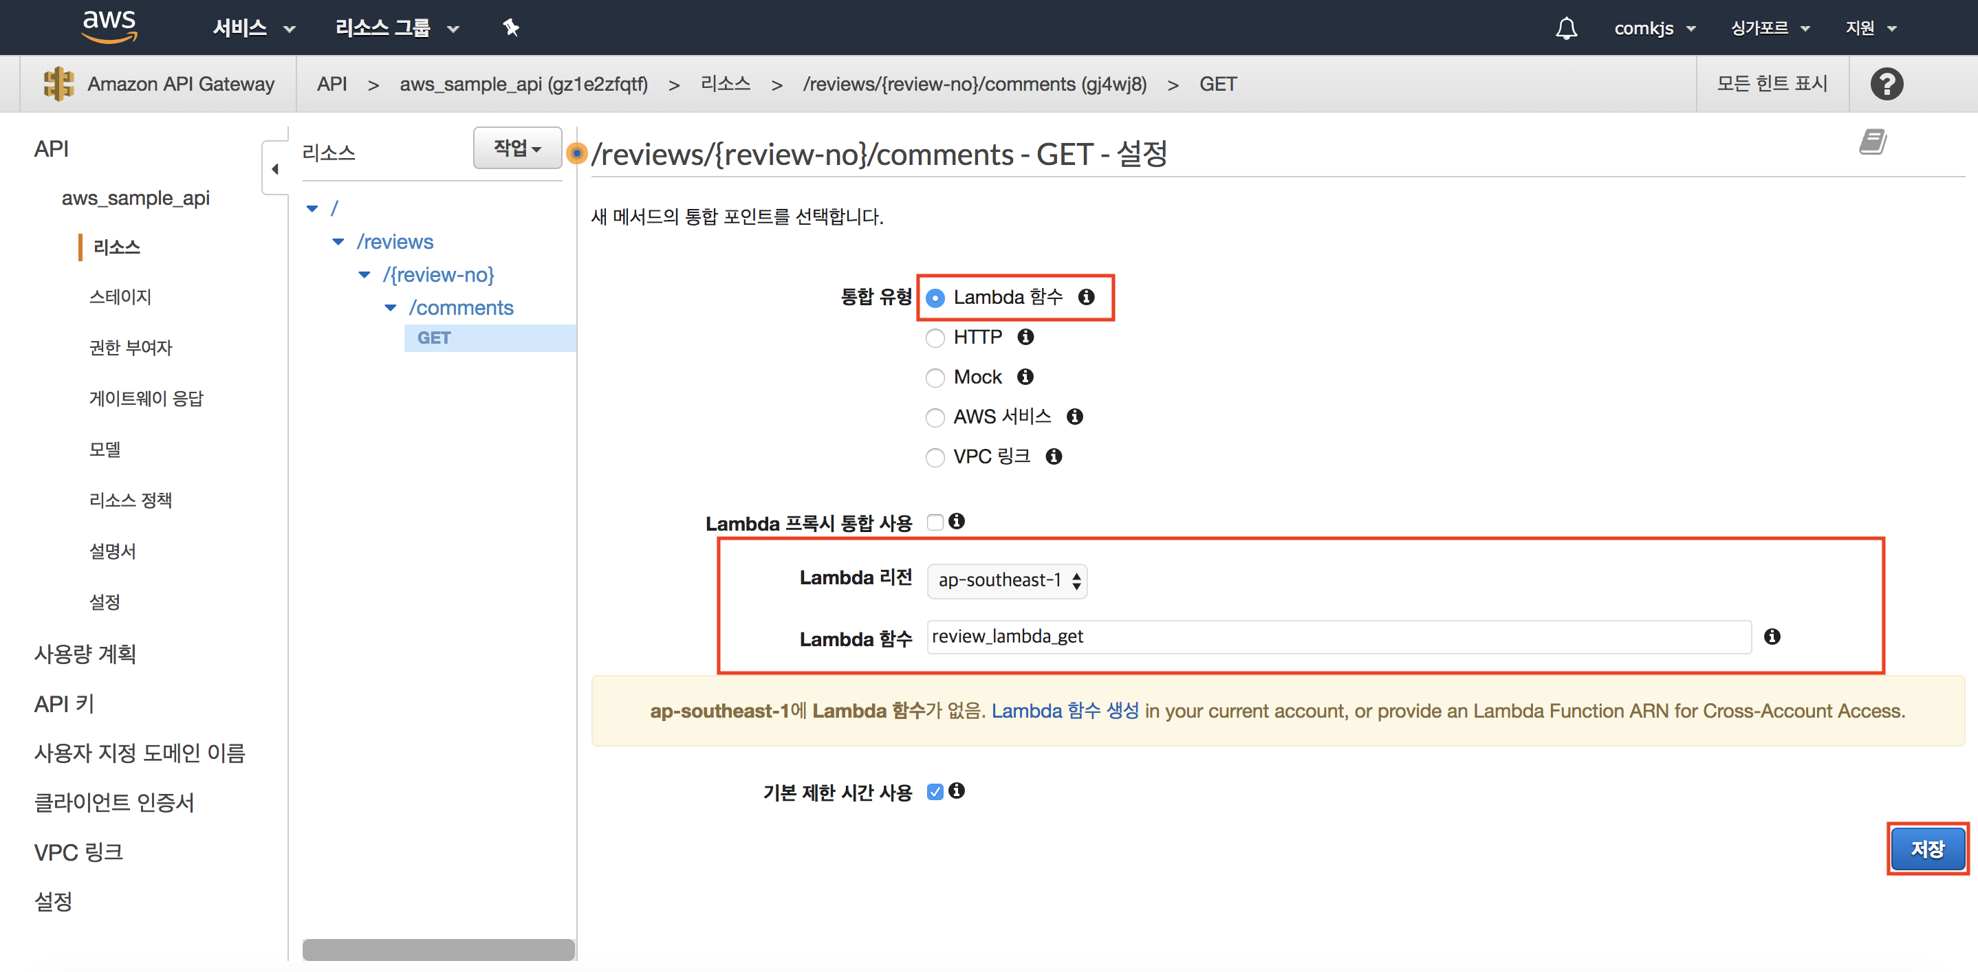Click info icon next to VPC 링크 option
The height and width of the screenshot is (972, 1978).
(1054, 456)
